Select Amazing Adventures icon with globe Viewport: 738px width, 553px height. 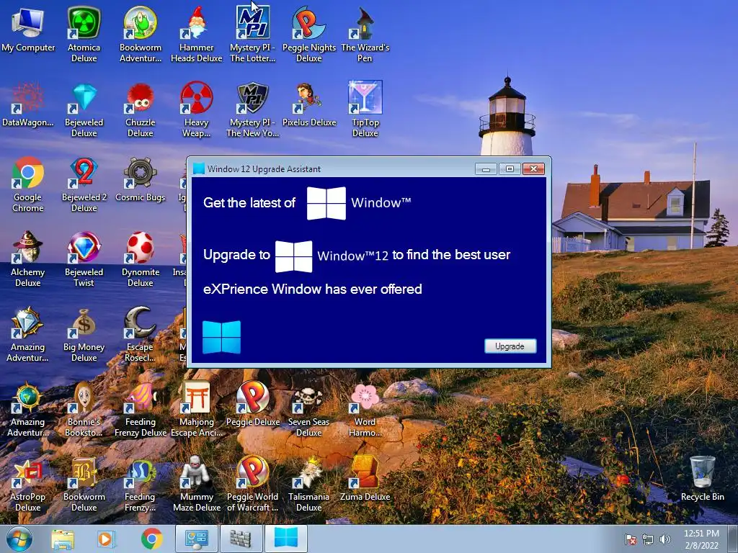click(x=28, y=409)
